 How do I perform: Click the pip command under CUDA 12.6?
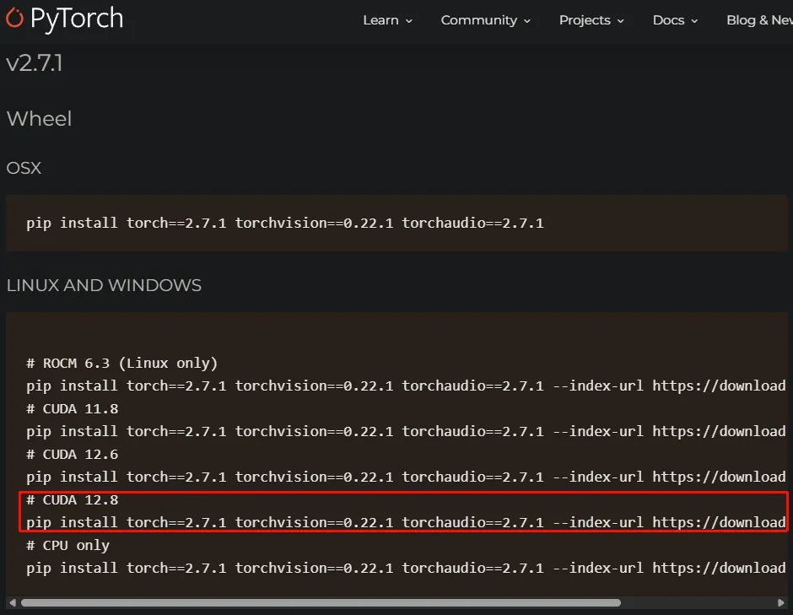[406, 477]
